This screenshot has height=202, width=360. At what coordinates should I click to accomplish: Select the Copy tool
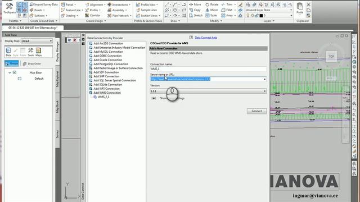195,10
